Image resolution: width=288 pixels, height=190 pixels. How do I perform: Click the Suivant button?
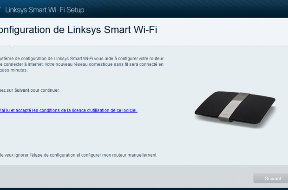tap(271, 178)
